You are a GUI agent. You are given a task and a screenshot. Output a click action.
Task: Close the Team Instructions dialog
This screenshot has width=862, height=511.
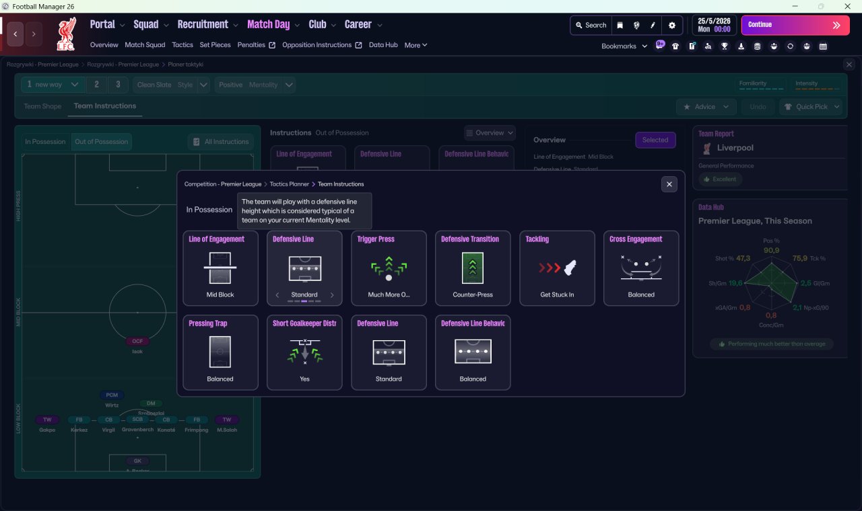(669, 184)
